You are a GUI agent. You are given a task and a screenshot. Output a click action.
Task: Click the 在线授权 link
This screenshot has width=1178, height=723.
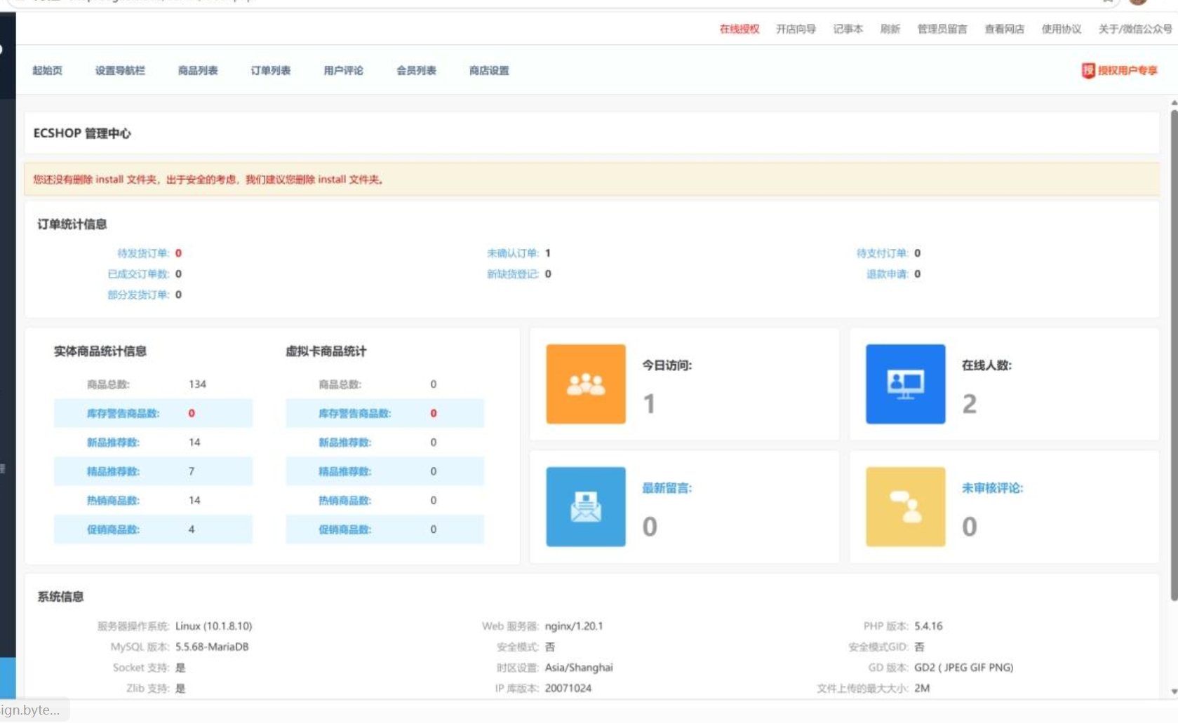click(739, 29)
